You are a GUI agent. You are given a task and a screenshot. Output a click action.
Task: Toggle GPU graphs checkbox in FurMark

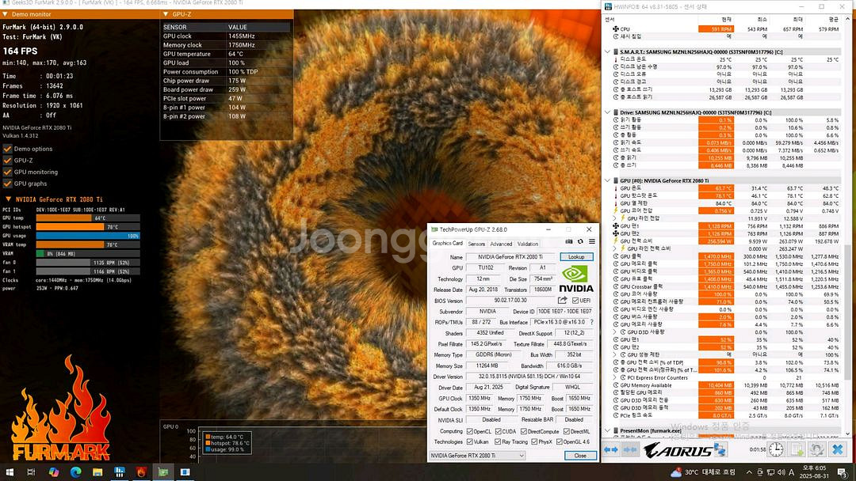pos(7,184)
